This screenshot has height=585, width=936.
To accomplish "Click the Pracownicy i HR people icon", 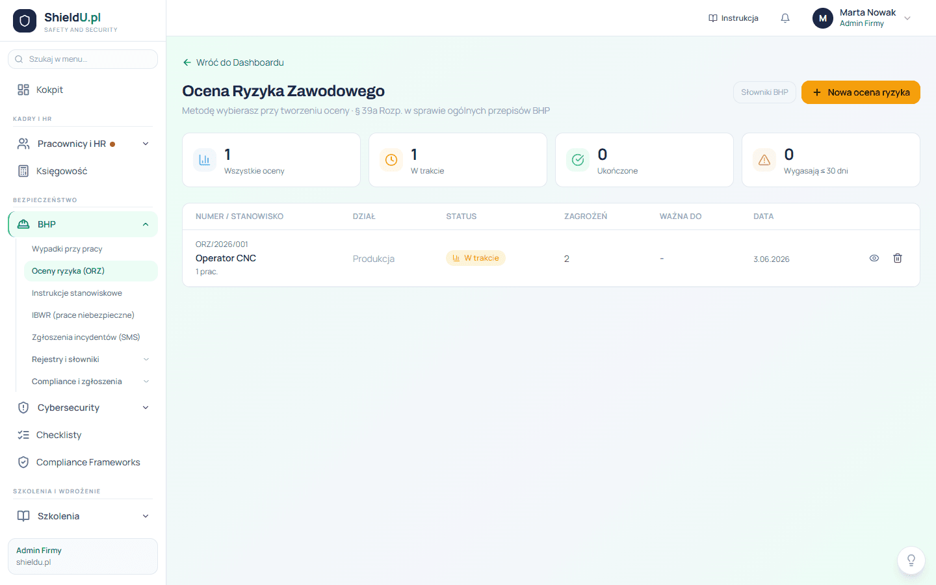I will click(23, 144).
